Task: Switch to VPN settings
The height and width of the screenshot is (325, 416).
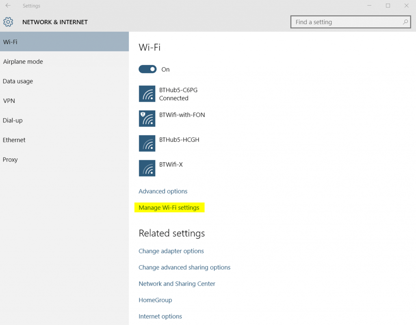Action: tap(9, 100)
